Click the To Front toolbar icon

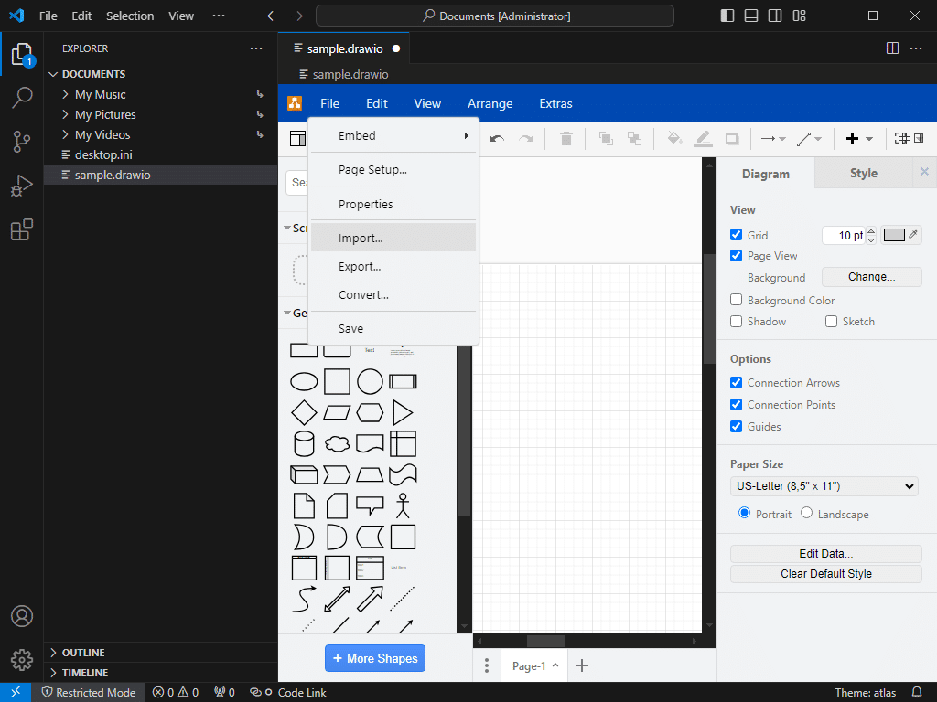coord(606,139)
